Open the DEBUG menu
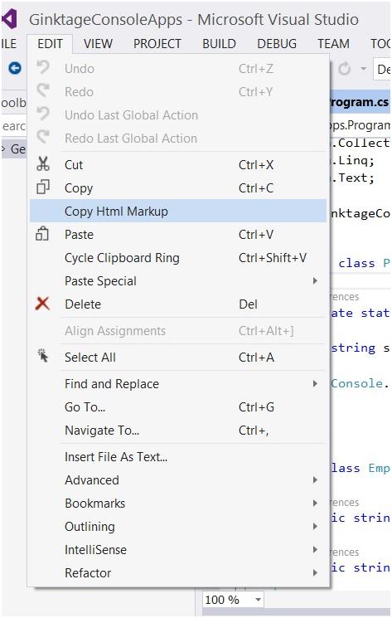The width and height of the screenshot is (392, 618). [x=277, y=43]
